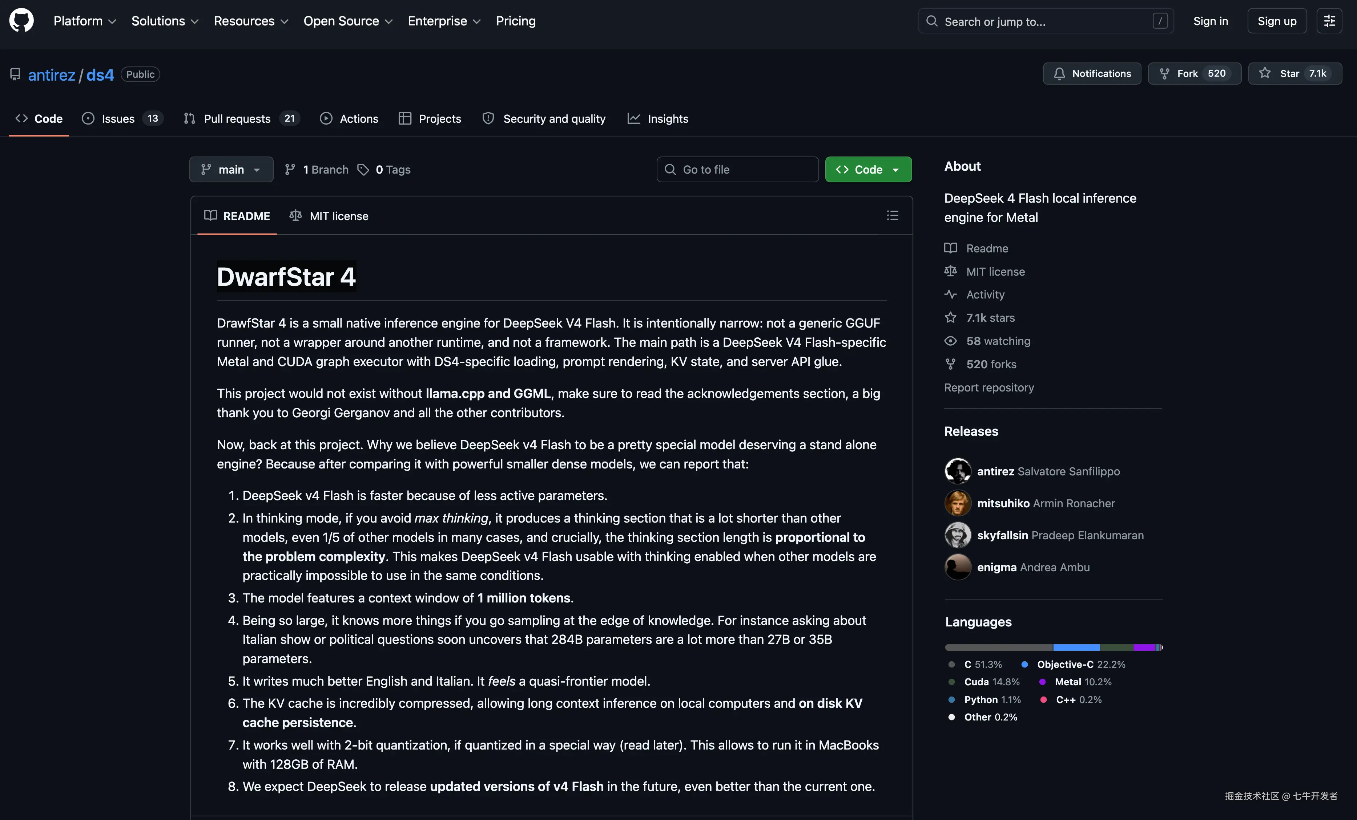Open the 520 forks link in About

(x=991, y=364)
